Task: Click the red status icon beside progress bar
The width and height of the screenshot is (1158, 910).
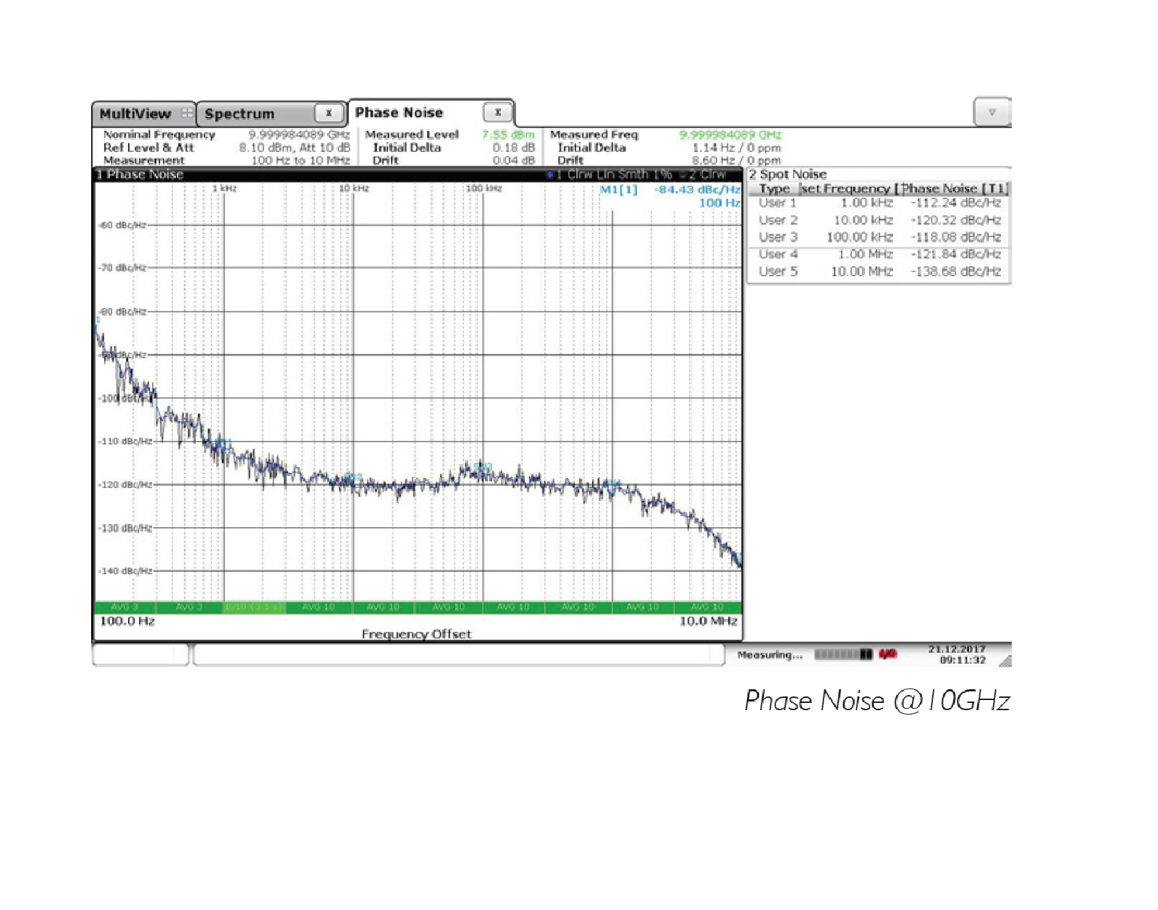Action: [x=887, y=654]
